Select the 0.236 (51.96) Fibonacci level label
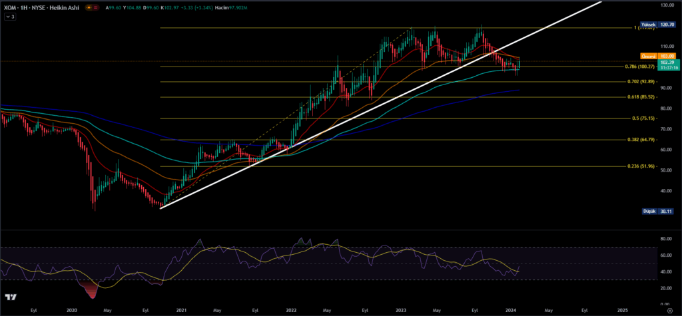Image resolution: width=682 pixels, height=316 pixels. tap(641, 166)
